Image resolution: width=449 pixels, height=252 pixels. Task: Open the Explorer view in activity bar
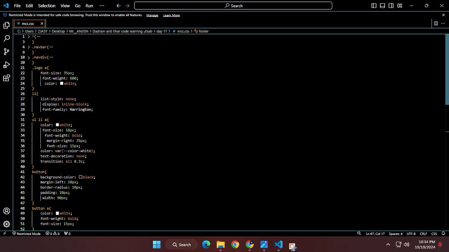6,25
